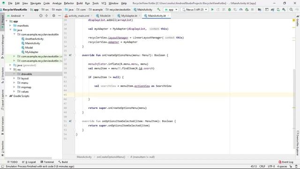Open the Terminal tool window

47,162
